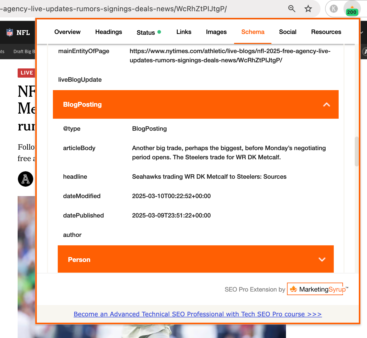The image size is (367, 338).
Task: Expand the Person schema section
Action: (x=196, y=259)
